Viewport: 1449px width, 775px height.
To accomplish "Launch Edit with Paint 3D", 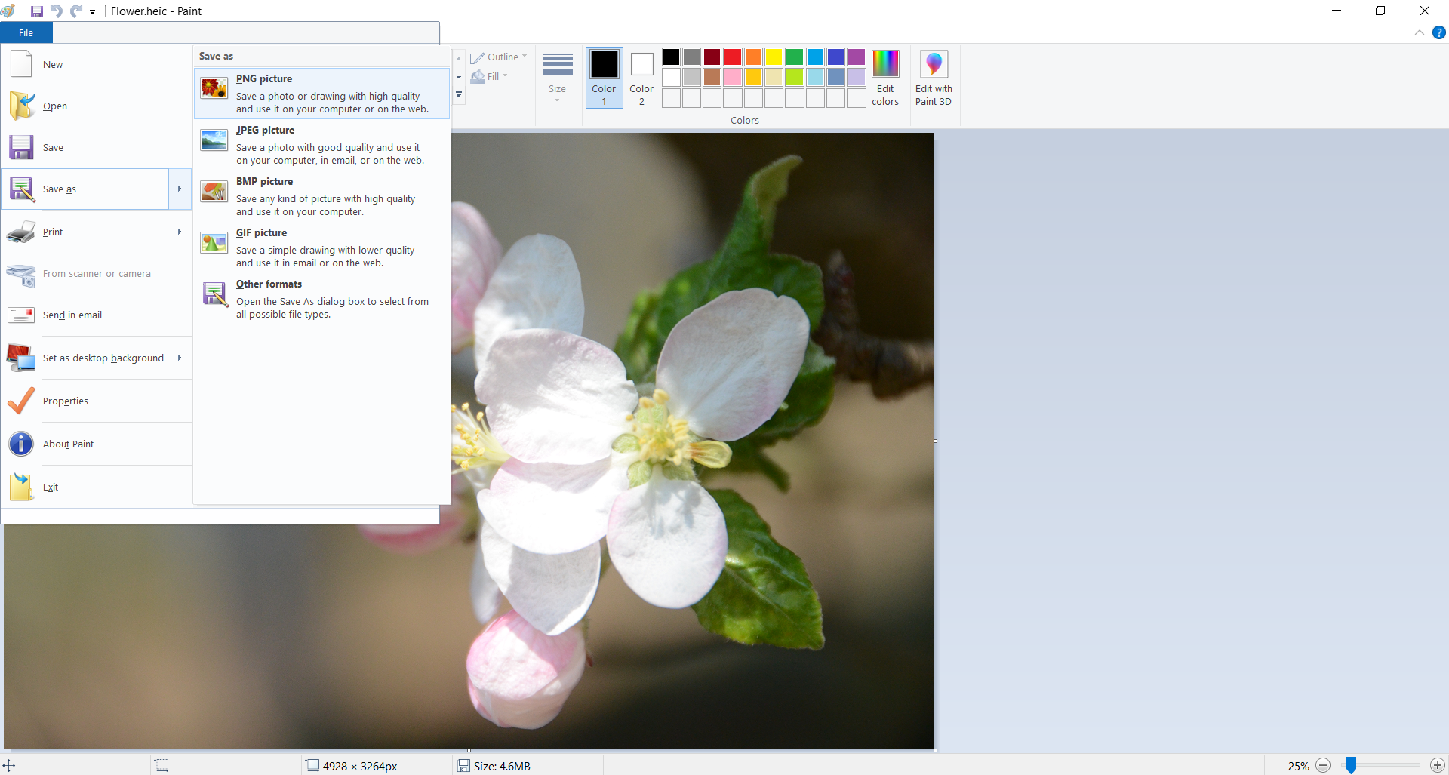I will (934, 78).
